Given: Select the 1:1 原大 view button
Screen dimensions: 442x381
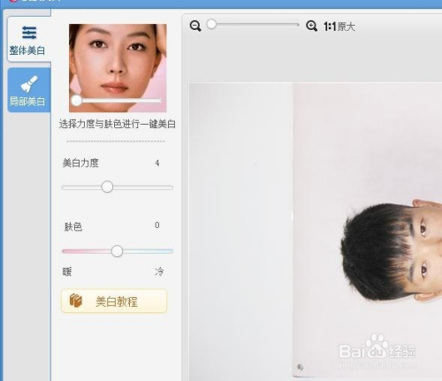Looking at the screenshot, I should coord(339,27).
